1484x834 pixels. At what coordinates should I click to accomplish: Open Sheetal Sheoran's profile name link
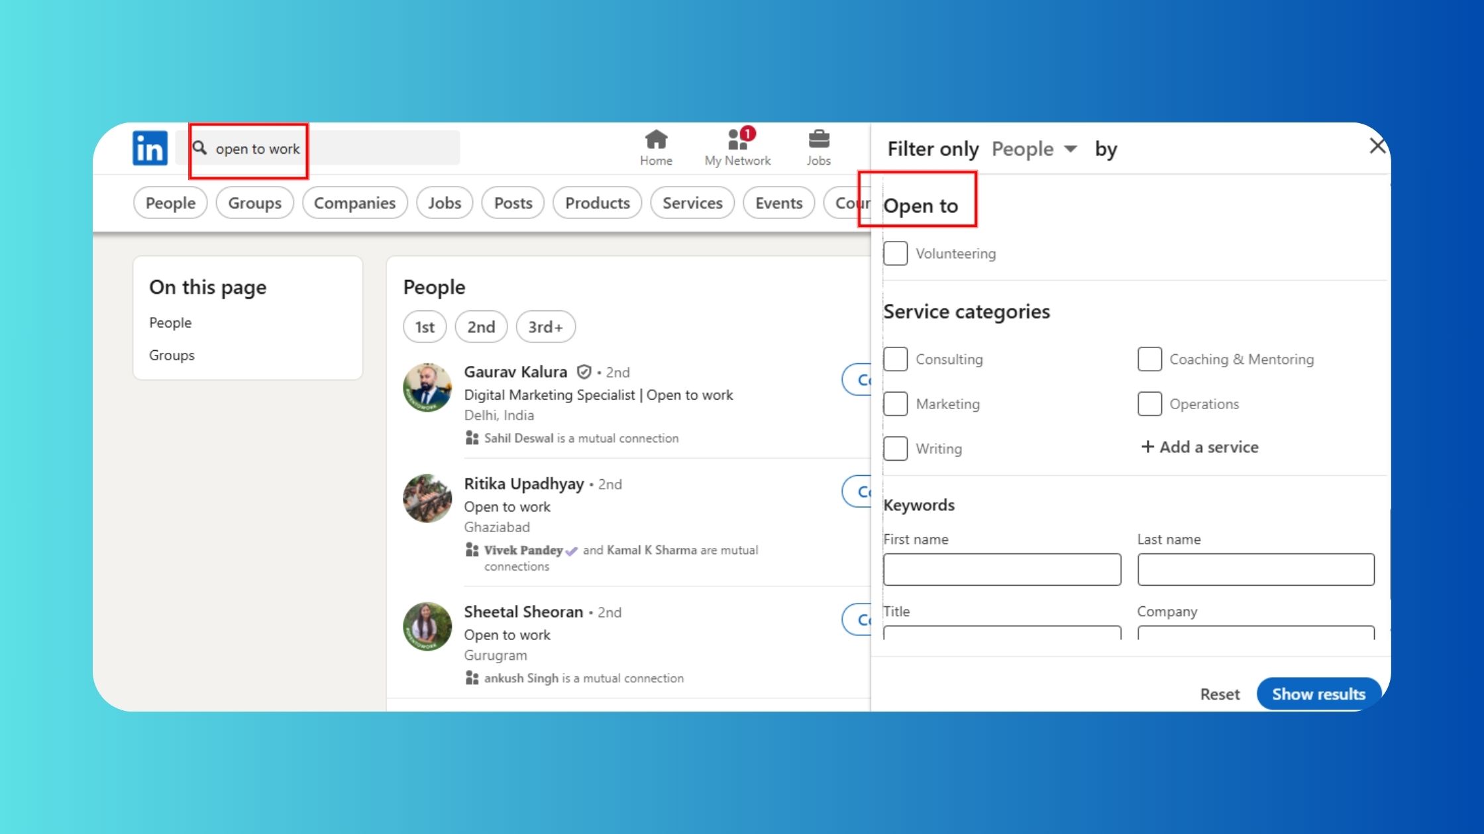coord(523,612)
